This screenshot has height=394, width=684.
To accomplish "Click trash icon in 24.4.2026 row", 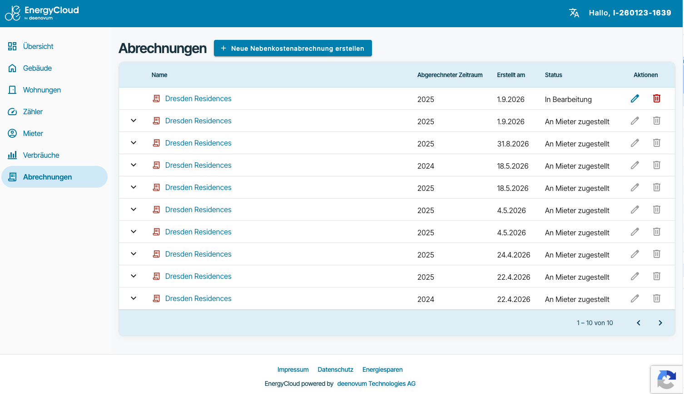I will [657, 254].
